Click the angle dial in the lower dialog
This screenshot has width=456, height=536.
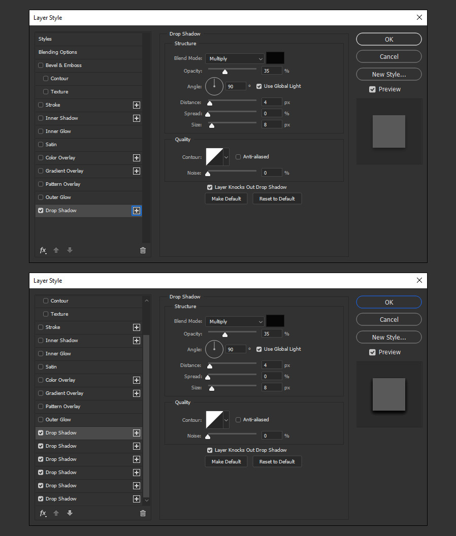[214, 349]
